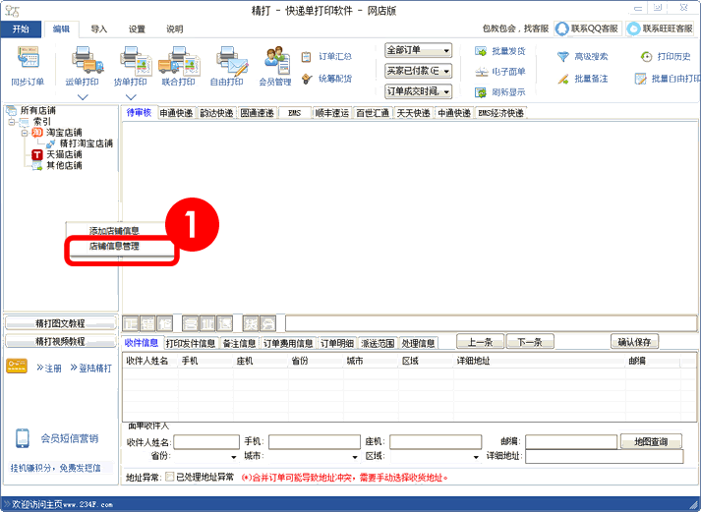Viewport: 701px width, 512px height.
Task: Switch to the 申通快递 courier tab
Action: 176,113
